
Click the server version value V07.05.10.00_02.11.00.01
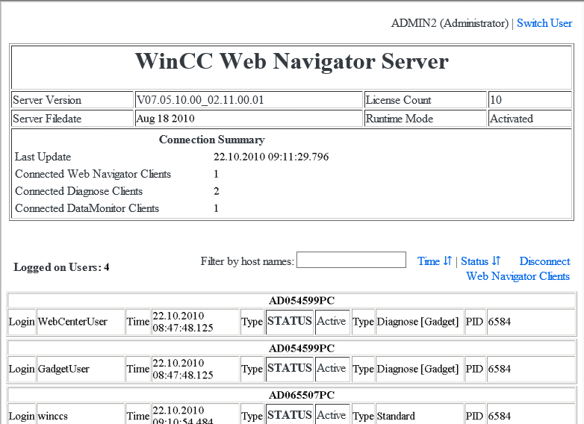coord(200,100)
